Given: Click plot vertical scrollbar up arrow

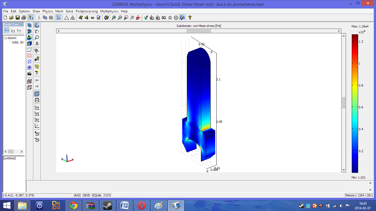Looking at the screenshot, I should pyautogui.click(x=344, y=36).
